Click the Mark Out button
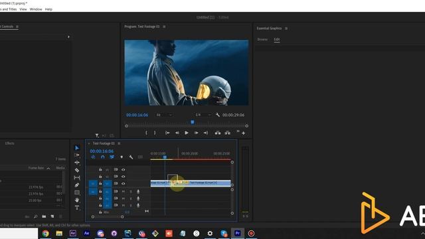 155,133
